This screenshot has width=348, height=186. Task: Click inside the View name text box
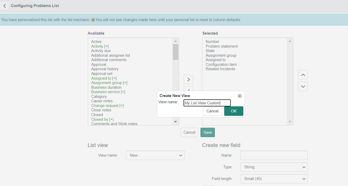pyautogui.click(x=207, y=103)
